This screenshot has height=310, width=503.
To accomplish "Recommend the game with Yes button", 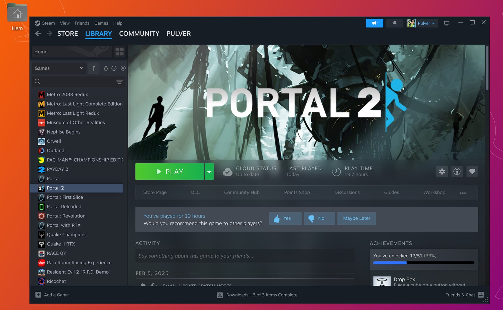I will tap(285, 218).
